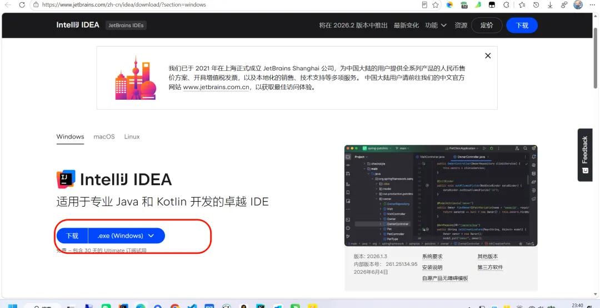Screen dimensions: 600x308
Task: Switch to the Linux tab
Action: pos(132,137)
